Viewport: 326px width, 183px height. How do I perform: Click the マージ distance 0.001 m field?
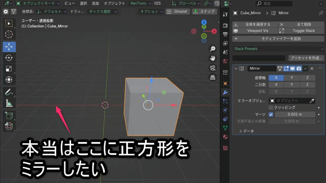[295, 114]
